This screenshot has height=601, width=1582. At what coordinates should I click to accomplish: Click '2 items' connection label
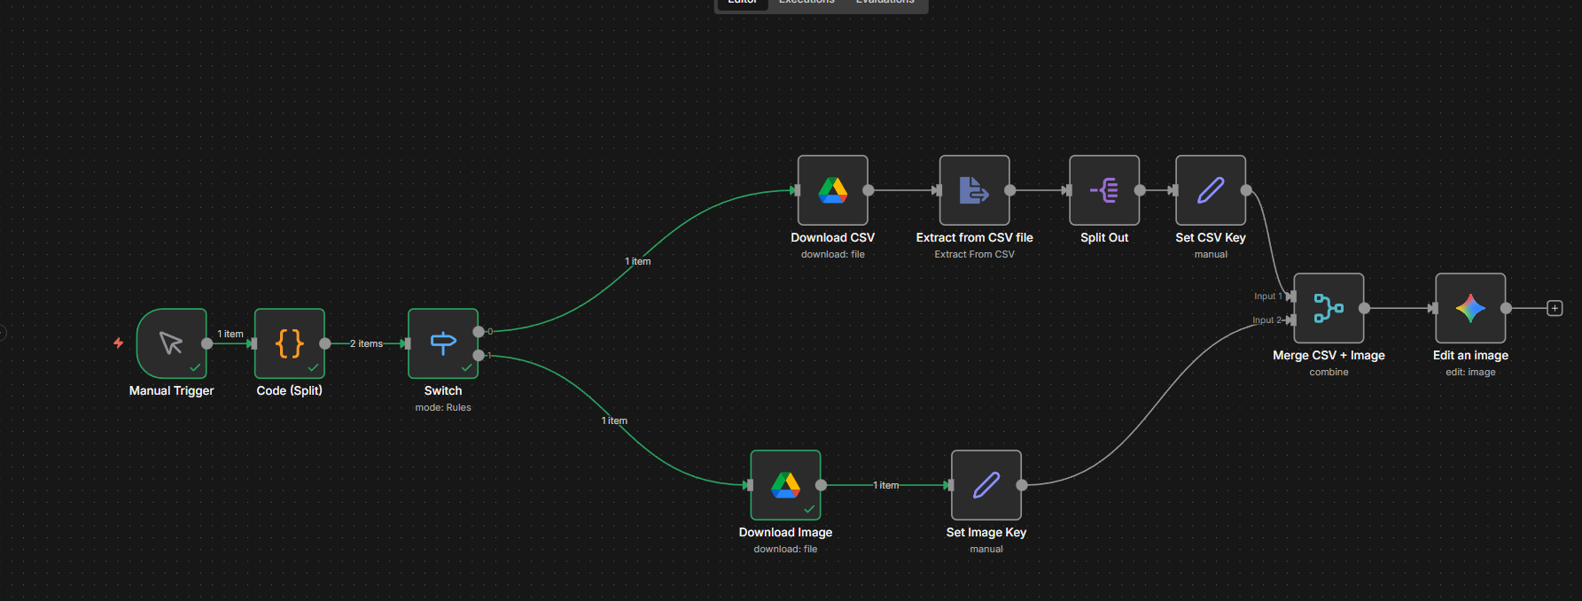pyautogui.click(x=366, y=343)
